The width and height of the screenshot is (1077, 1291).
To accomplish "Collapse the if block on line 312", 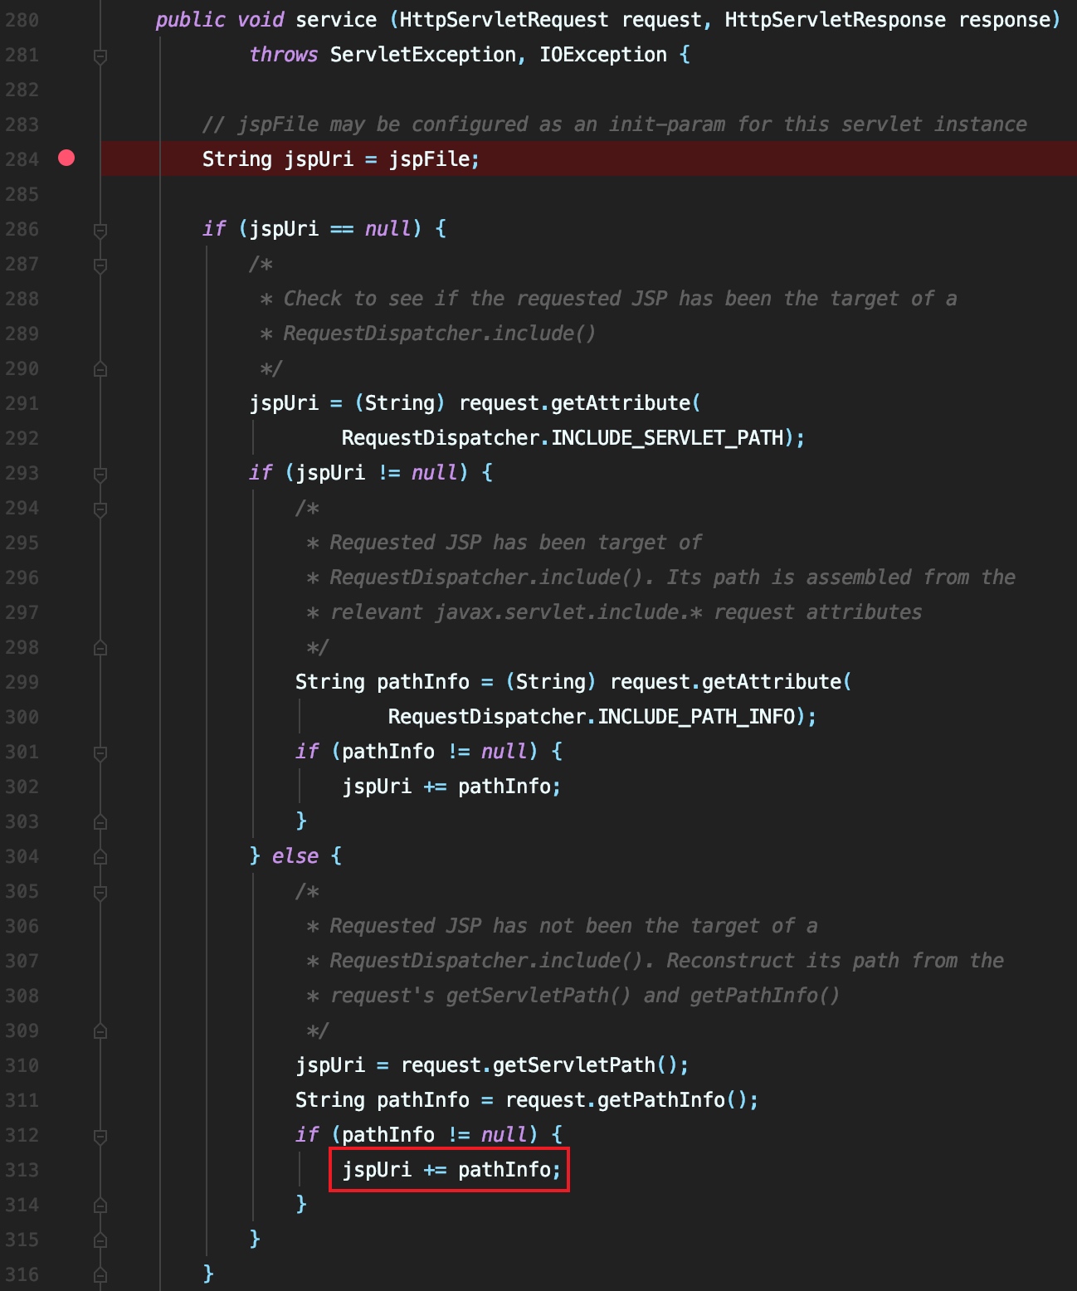I will tap(100, 1136).
